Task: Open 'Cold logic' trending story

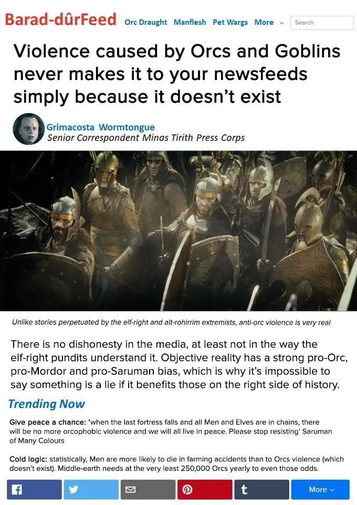Action: pos(176,463)
